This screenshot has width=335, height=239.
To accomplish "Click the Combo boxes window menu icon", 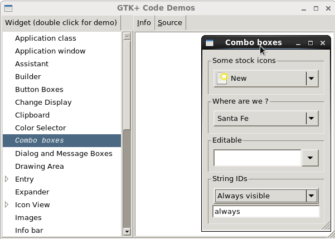I will [x=210, y=43].
